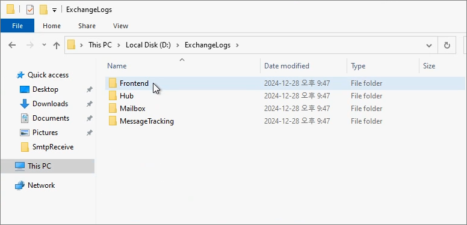This screenshot has width=467, height=225.
Task: Select This PC in the address breadcrumb
Action: (x=100, y=45)
